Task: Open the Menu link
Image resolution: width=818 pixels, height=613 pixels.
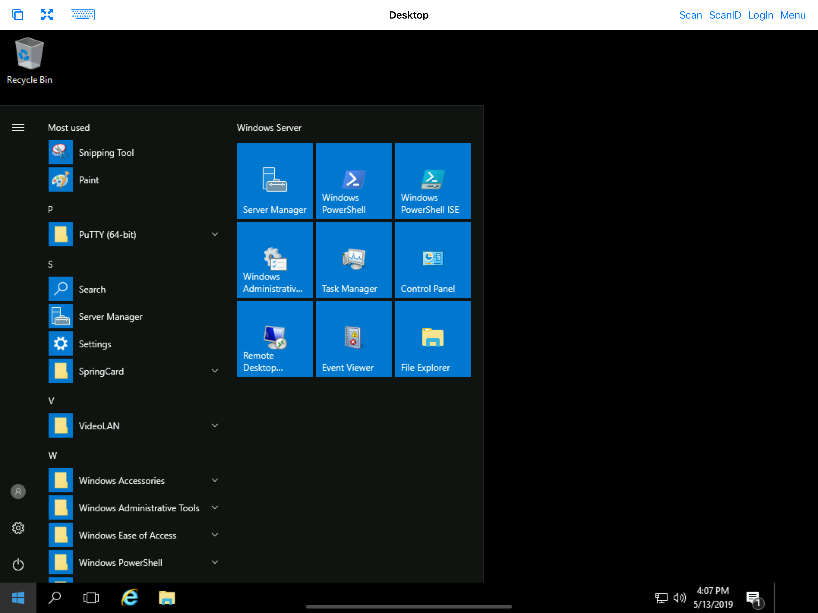Action: pos(793,15)
